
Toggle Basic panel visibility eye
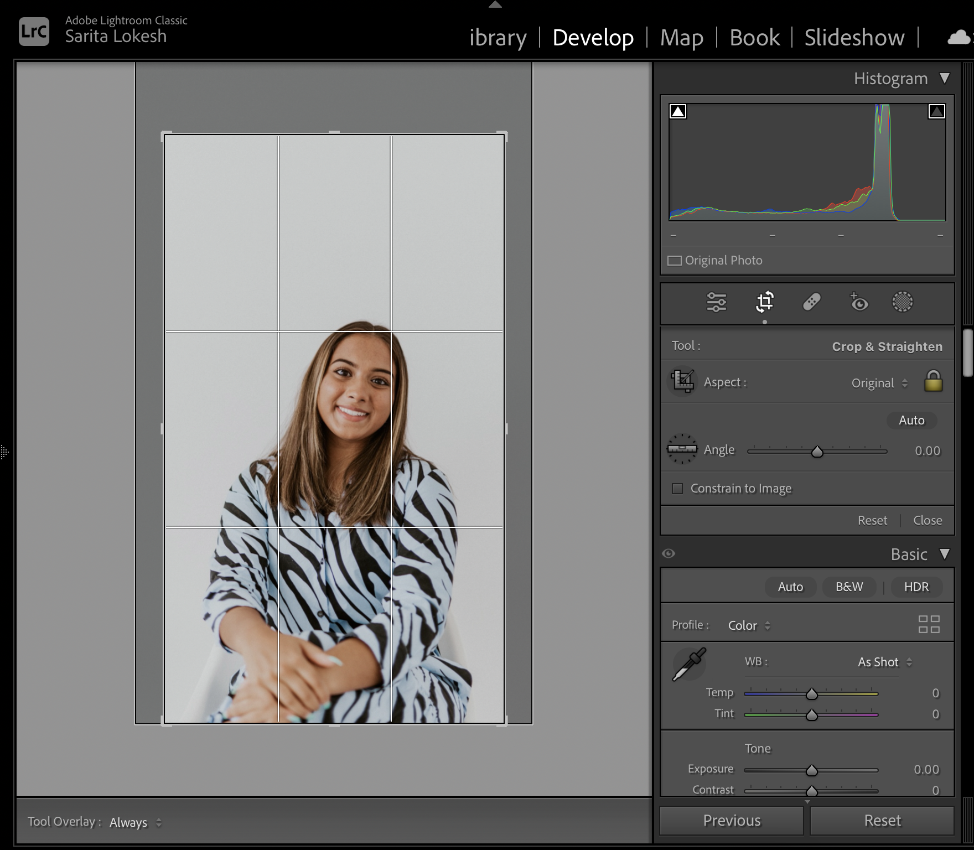tap(669, 554)
